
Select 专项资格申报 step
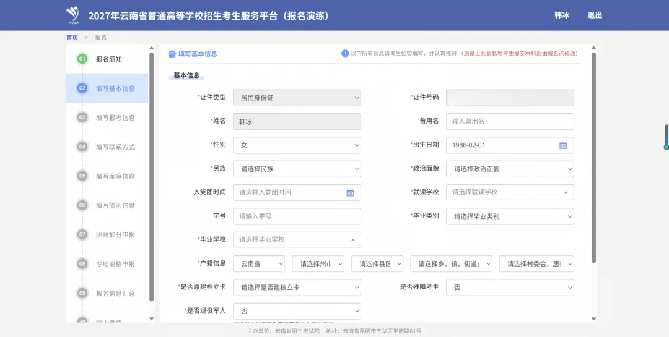107,263
